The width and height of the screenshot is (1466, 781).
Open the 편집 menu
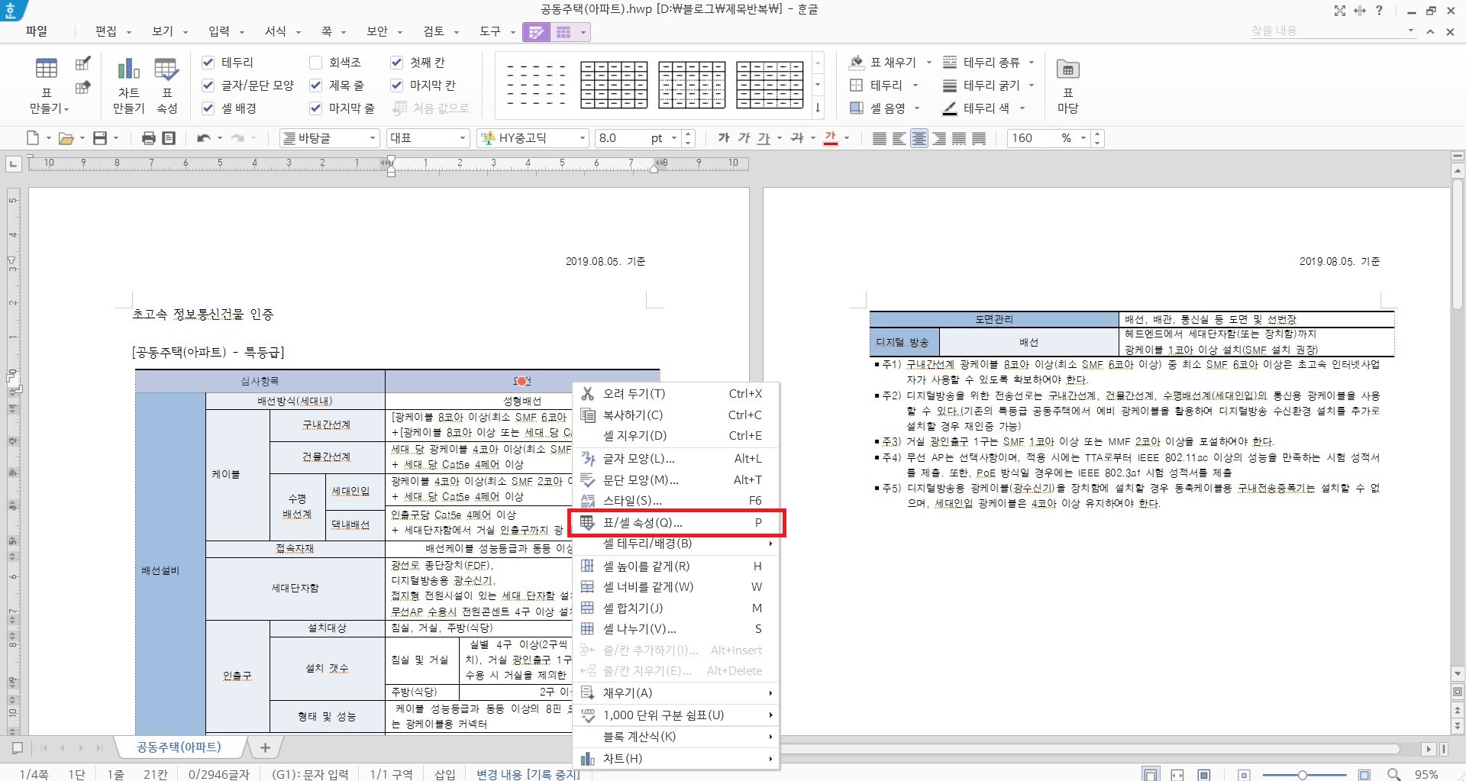(x=105, y=31)
